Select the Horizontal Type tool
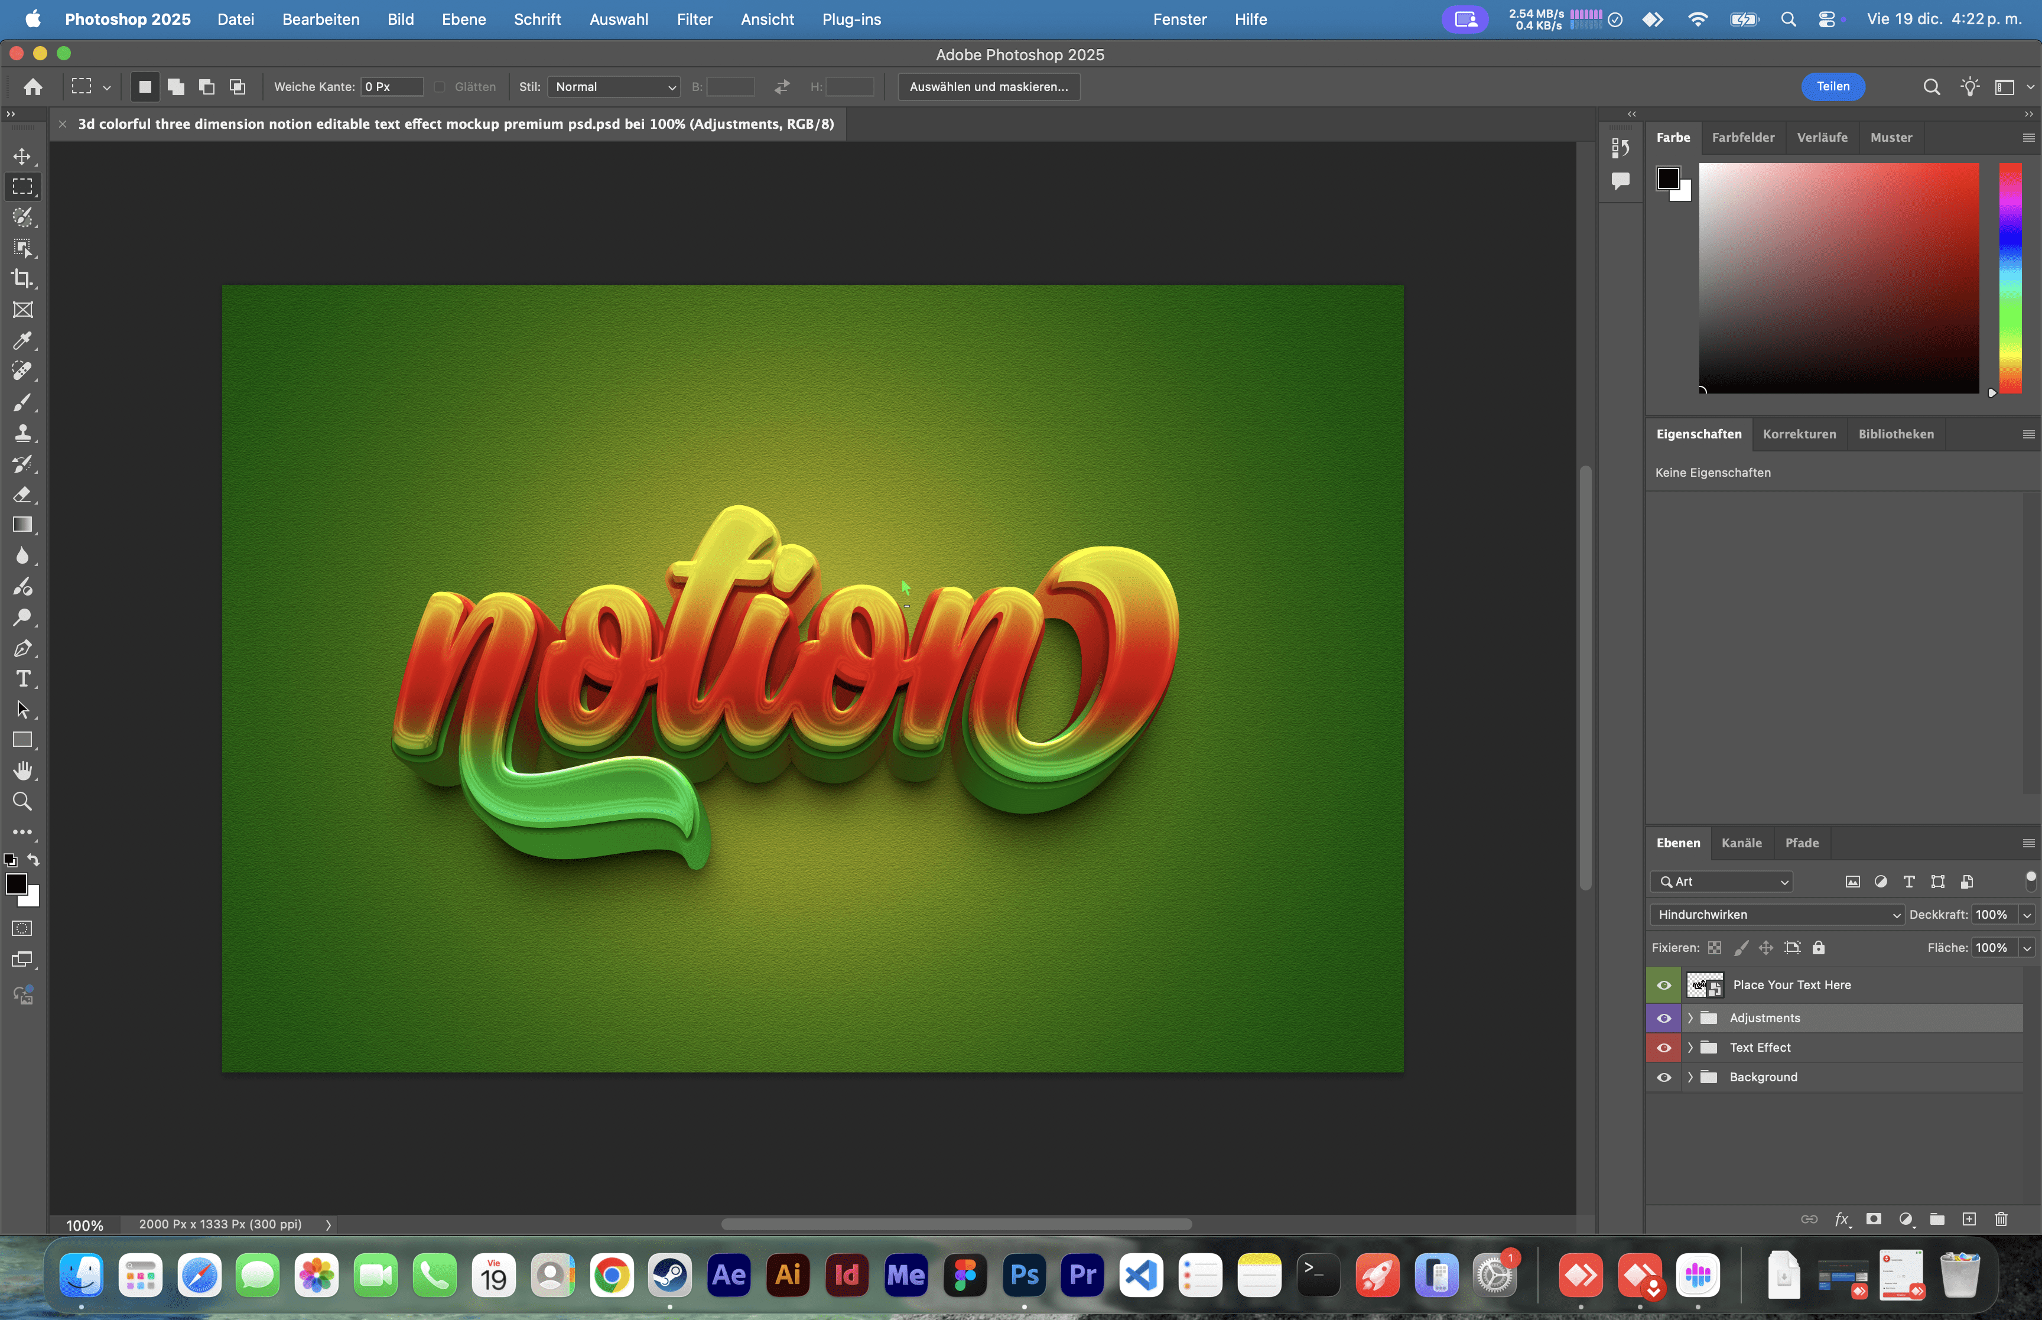This screenshot has width=2042, height=1320. click(x=22, y=678)
